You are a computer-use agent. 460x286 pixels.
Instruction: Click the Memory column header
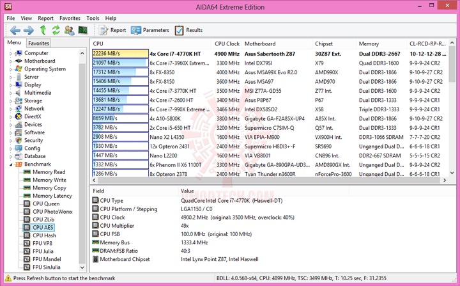tap(381, 44)
